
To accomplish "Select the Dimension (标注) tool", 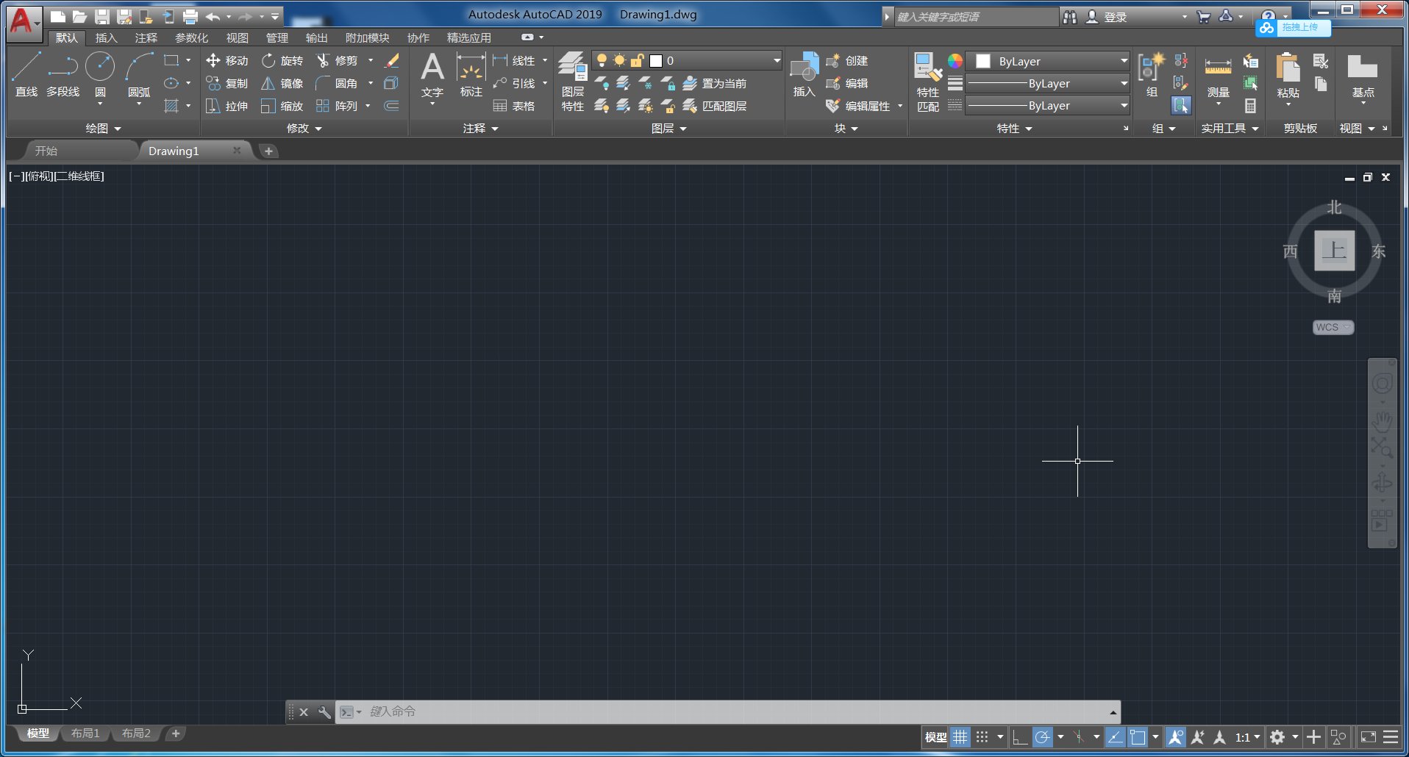I will point(471,74).
